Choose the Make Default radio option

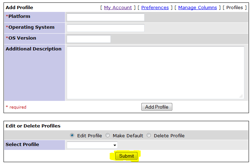pos(108,136)
